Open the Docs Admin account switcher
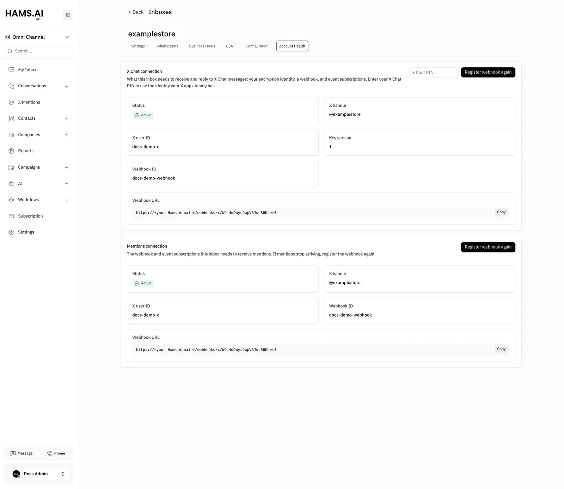This screenshot has height=489, width=564. [x=39, y=474]
